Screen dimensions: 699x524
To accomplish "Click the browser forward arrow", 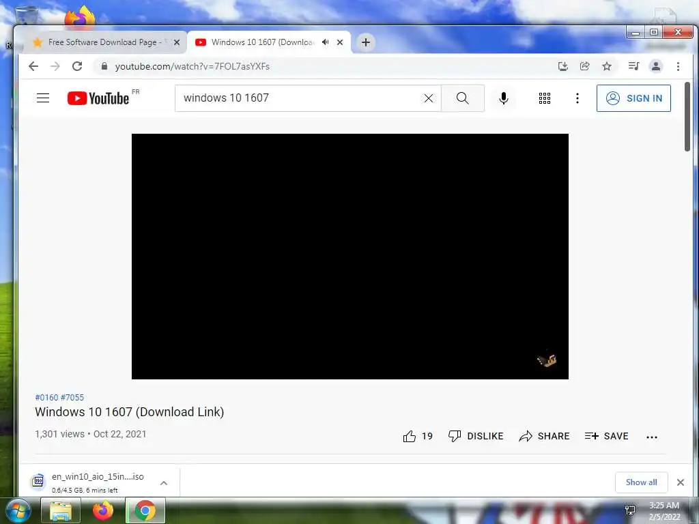I will [55, 66].
